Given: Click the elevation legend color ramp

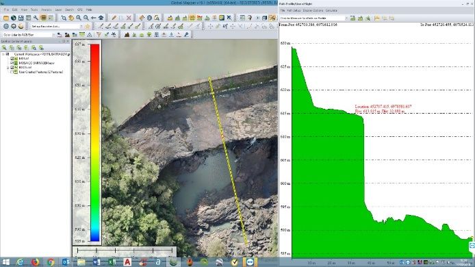Looking at the screenshot, I should pyautogui.click(x=95, y=142).
